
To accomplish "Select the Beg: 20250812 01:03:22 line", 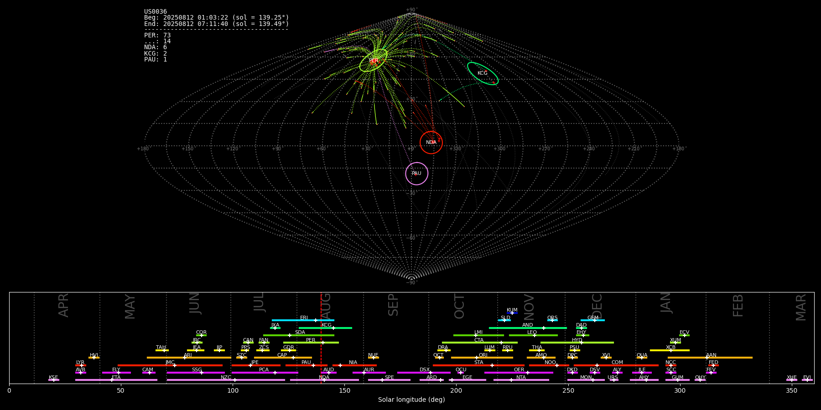I will pyautogui.click(x=217, y=18).
